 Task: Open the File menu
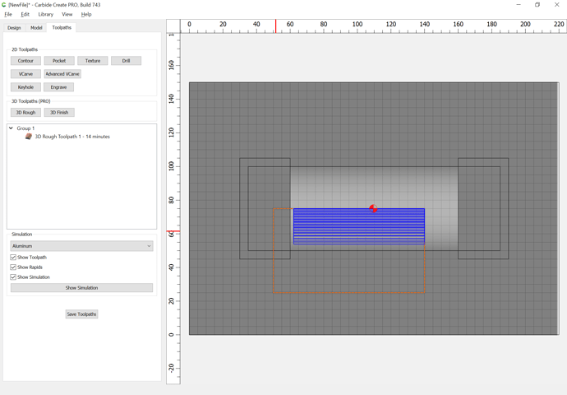click(8, 14)
